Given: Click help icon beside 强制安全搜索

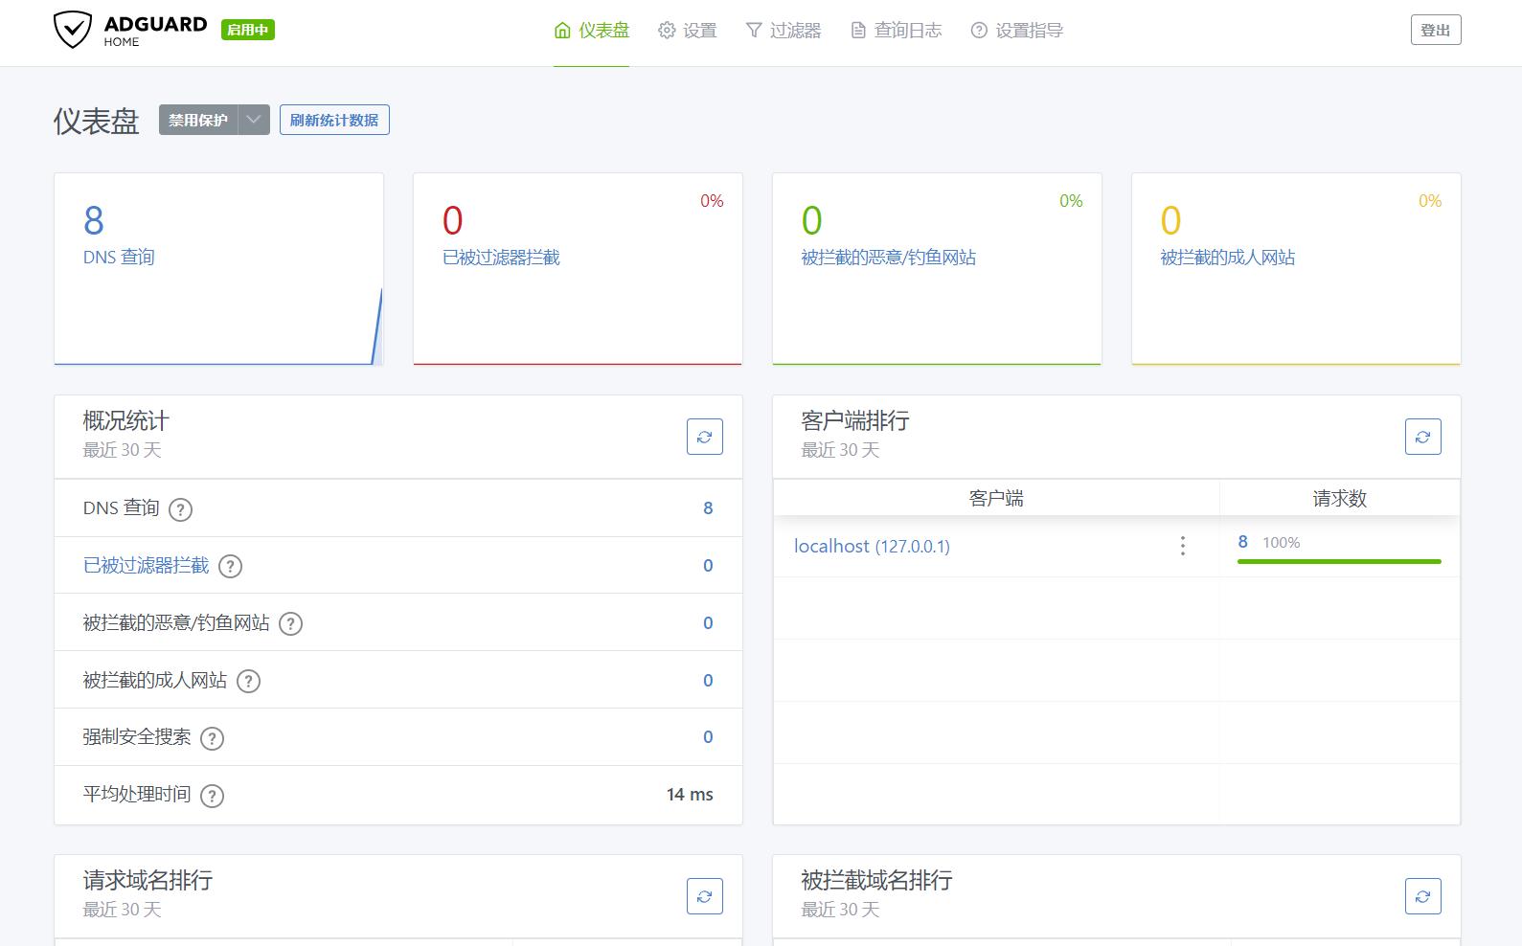Looking at the screenshot, I should click(212, 738).
